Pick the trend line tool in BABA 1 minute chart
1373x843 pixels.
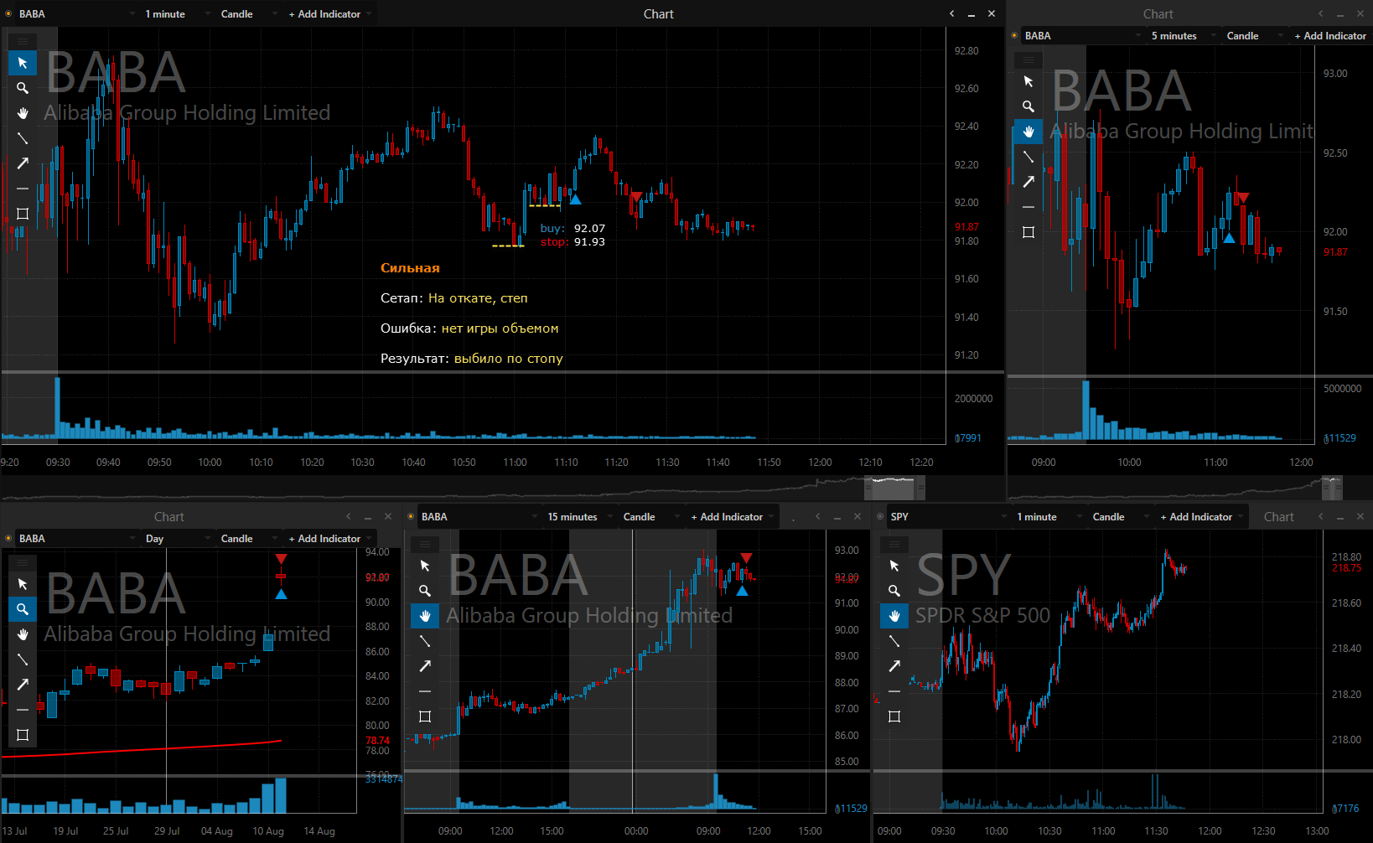23,138
